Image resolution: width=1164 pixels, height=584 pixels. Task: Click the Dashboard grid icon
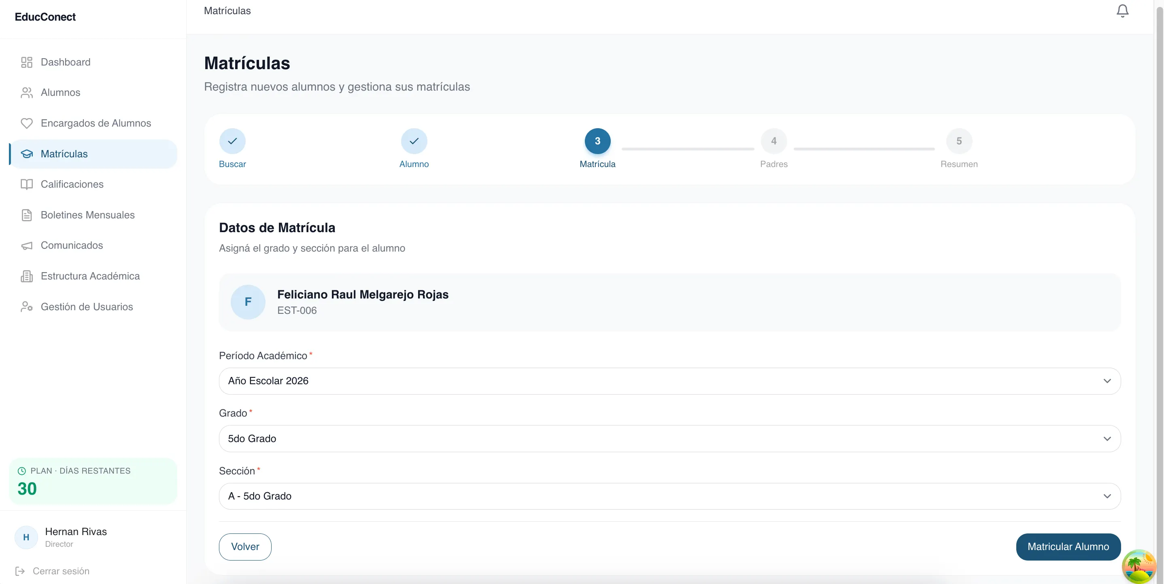pyautogui.click(x=27, y=62)
